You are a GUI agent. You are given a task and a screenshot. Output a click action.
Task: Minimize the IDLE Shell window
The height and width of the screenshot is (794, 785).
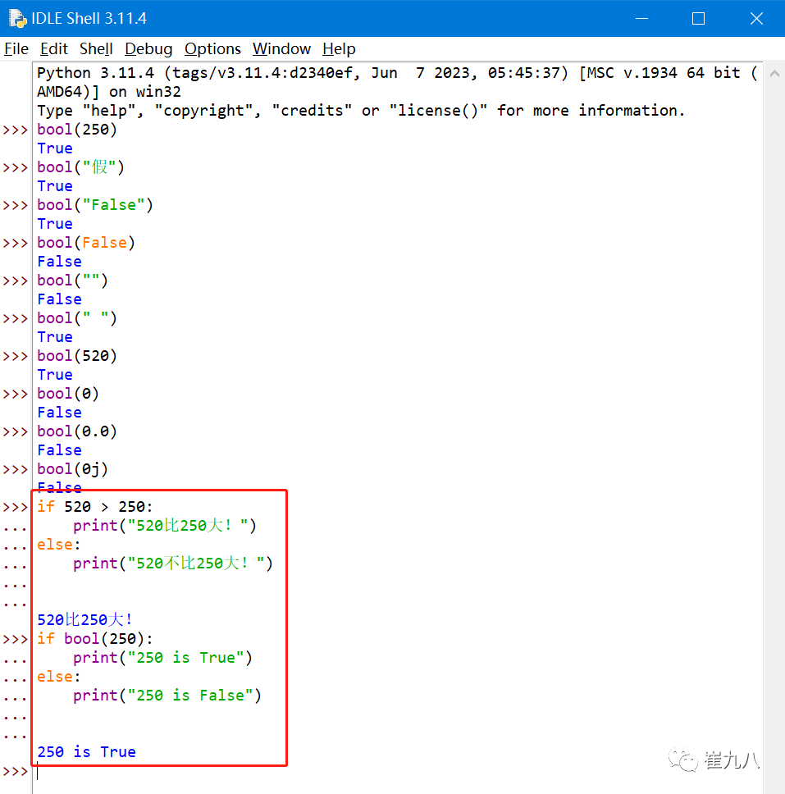[641, 18]
